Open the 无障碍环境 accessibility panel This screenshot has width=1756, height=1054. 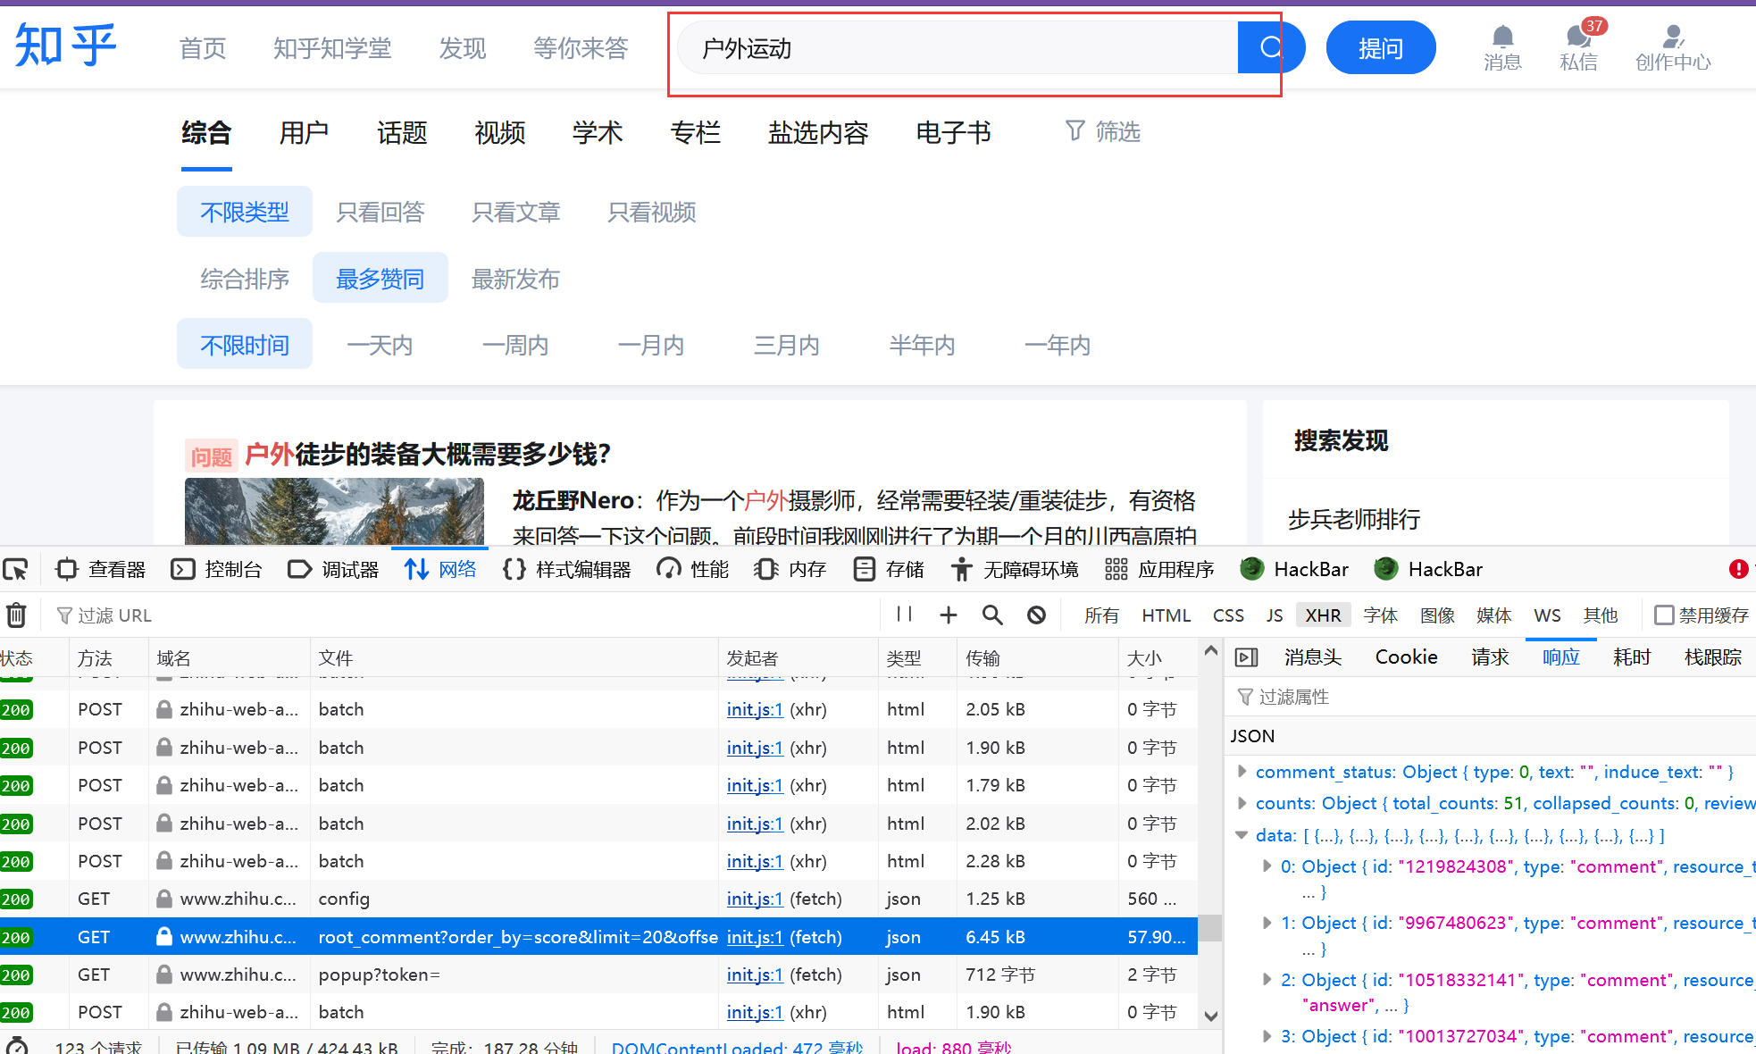coord(1014,569)
